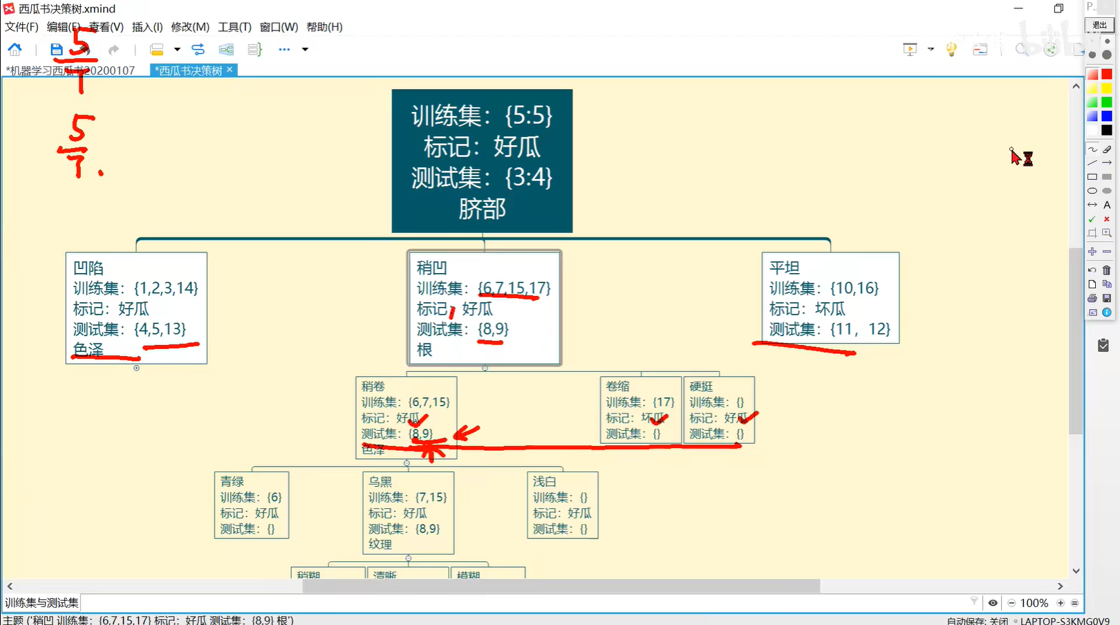Image resolution: width=1120 pixels, height=625 pixels.
Task: Go to the Home icon in toolbar
Action: pyautogui.click(x=15, y=49)
